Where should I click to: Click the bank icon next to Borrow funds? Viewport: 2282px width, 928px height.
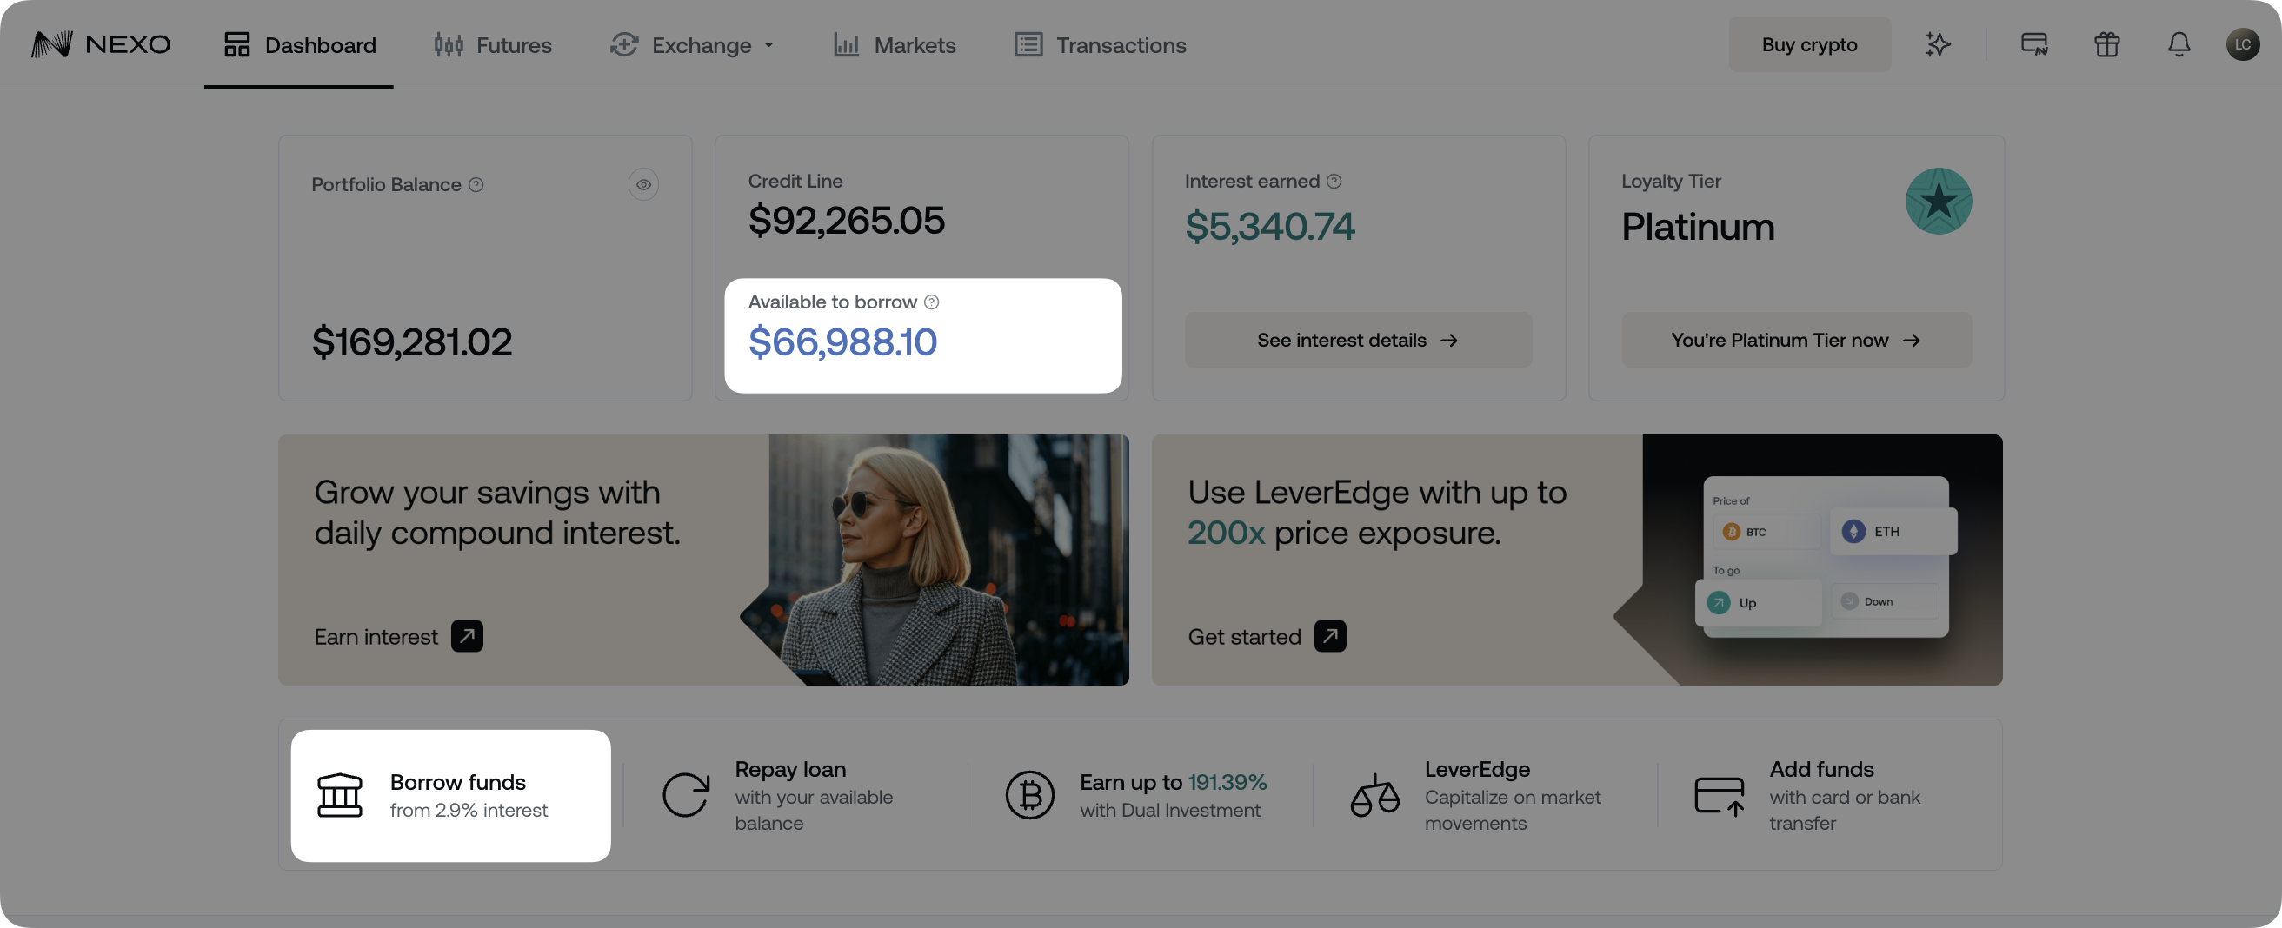click(x=340, y=794)
